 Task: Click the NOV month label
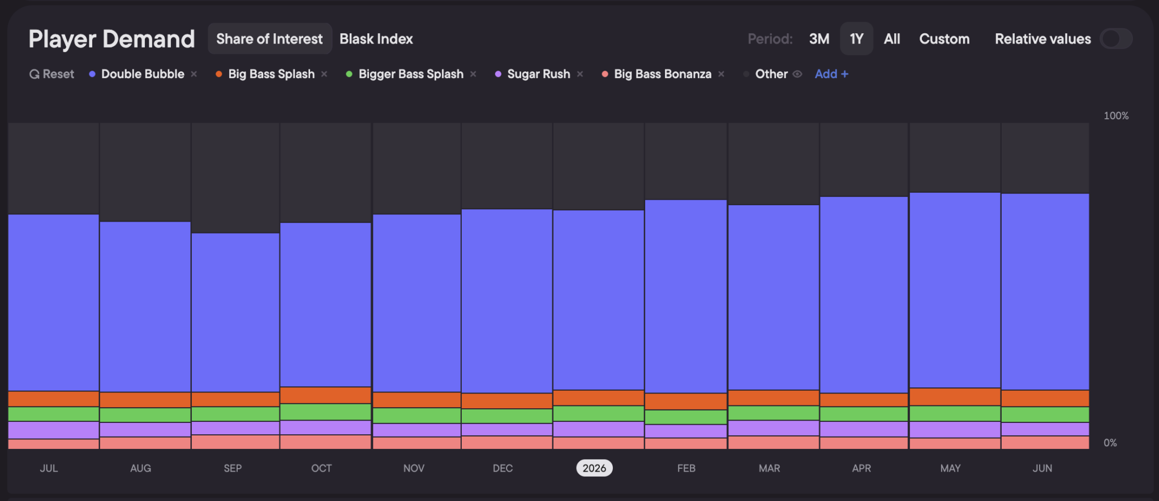coord(414,468)
